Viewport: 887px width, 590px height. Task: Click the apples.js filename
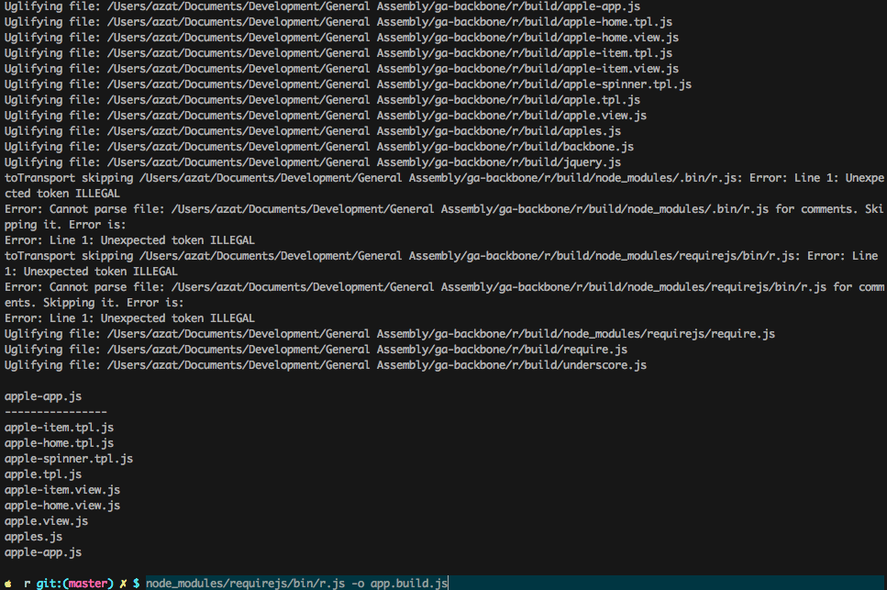pyautogui.click(x=32, y=536)
